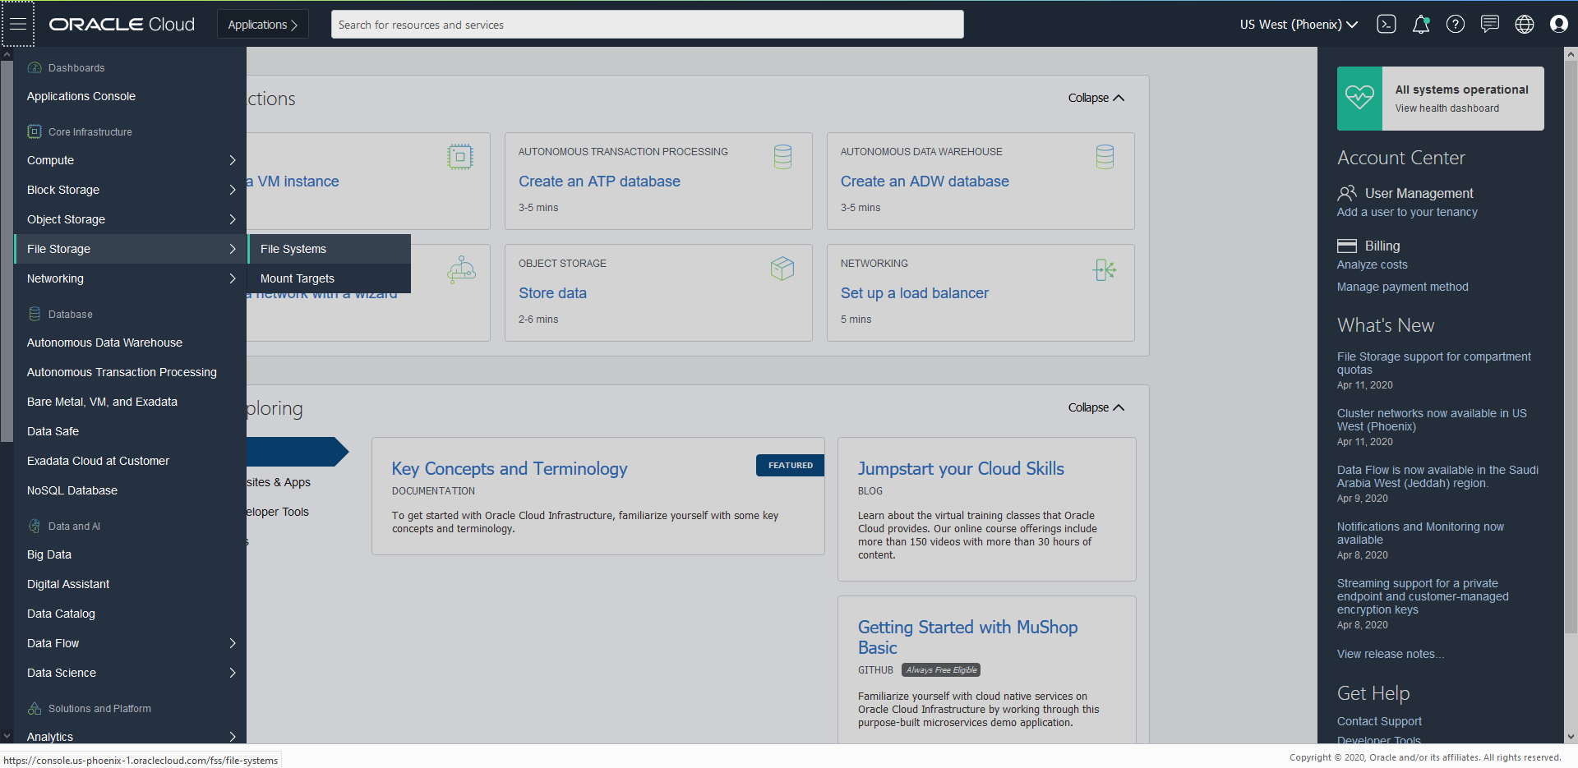This screenshot has width=1578, height=768.
Task: Open the language globe icon
Action: (1525, 24)
